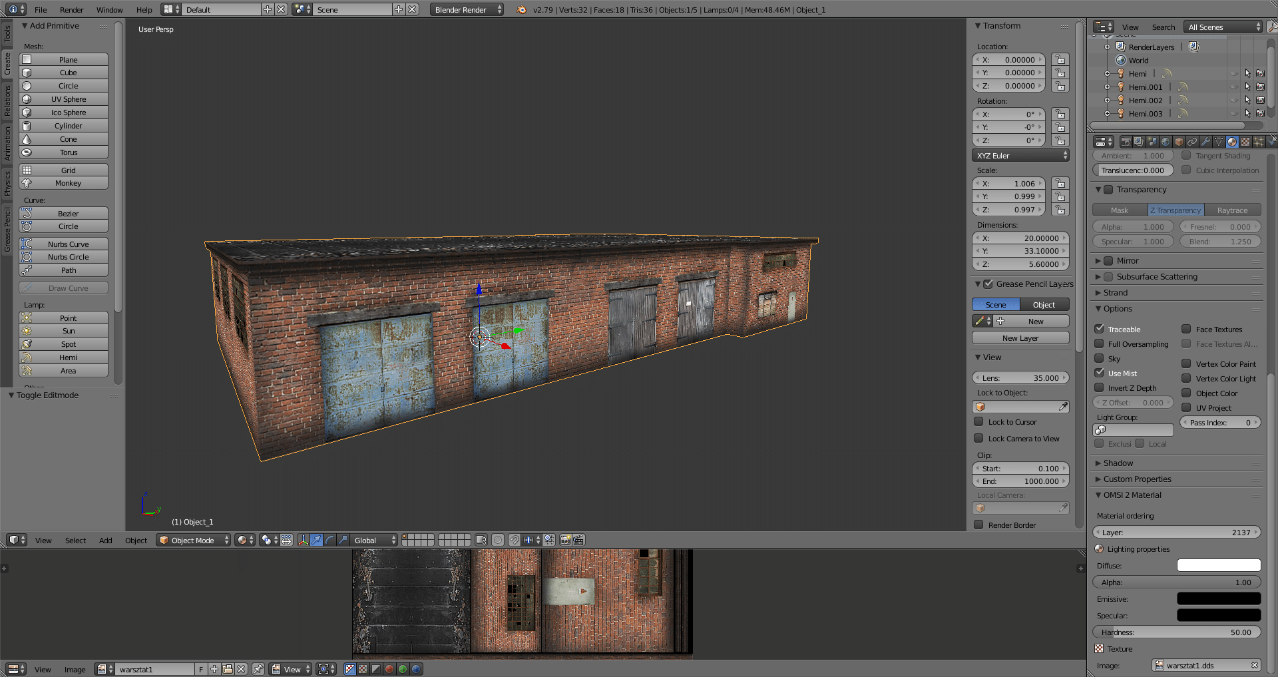Viewport: 1278px width, 677px height.
Task: Click the lock icon beside Location X
Action: pos(1060,60)
